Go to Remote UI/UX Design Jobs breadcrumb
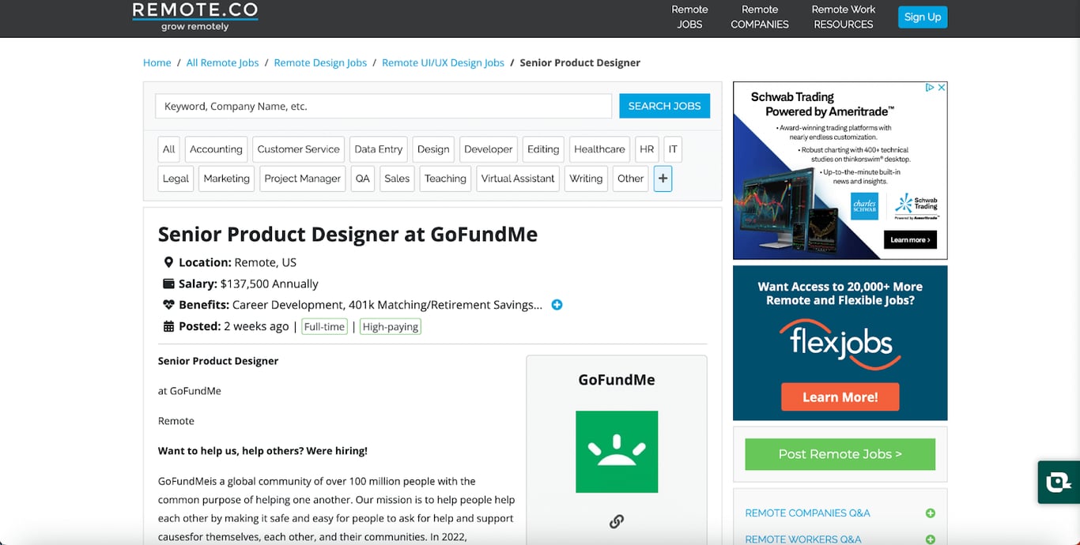The width and height of the screenshot is (1080, 545). click(443, 62)
